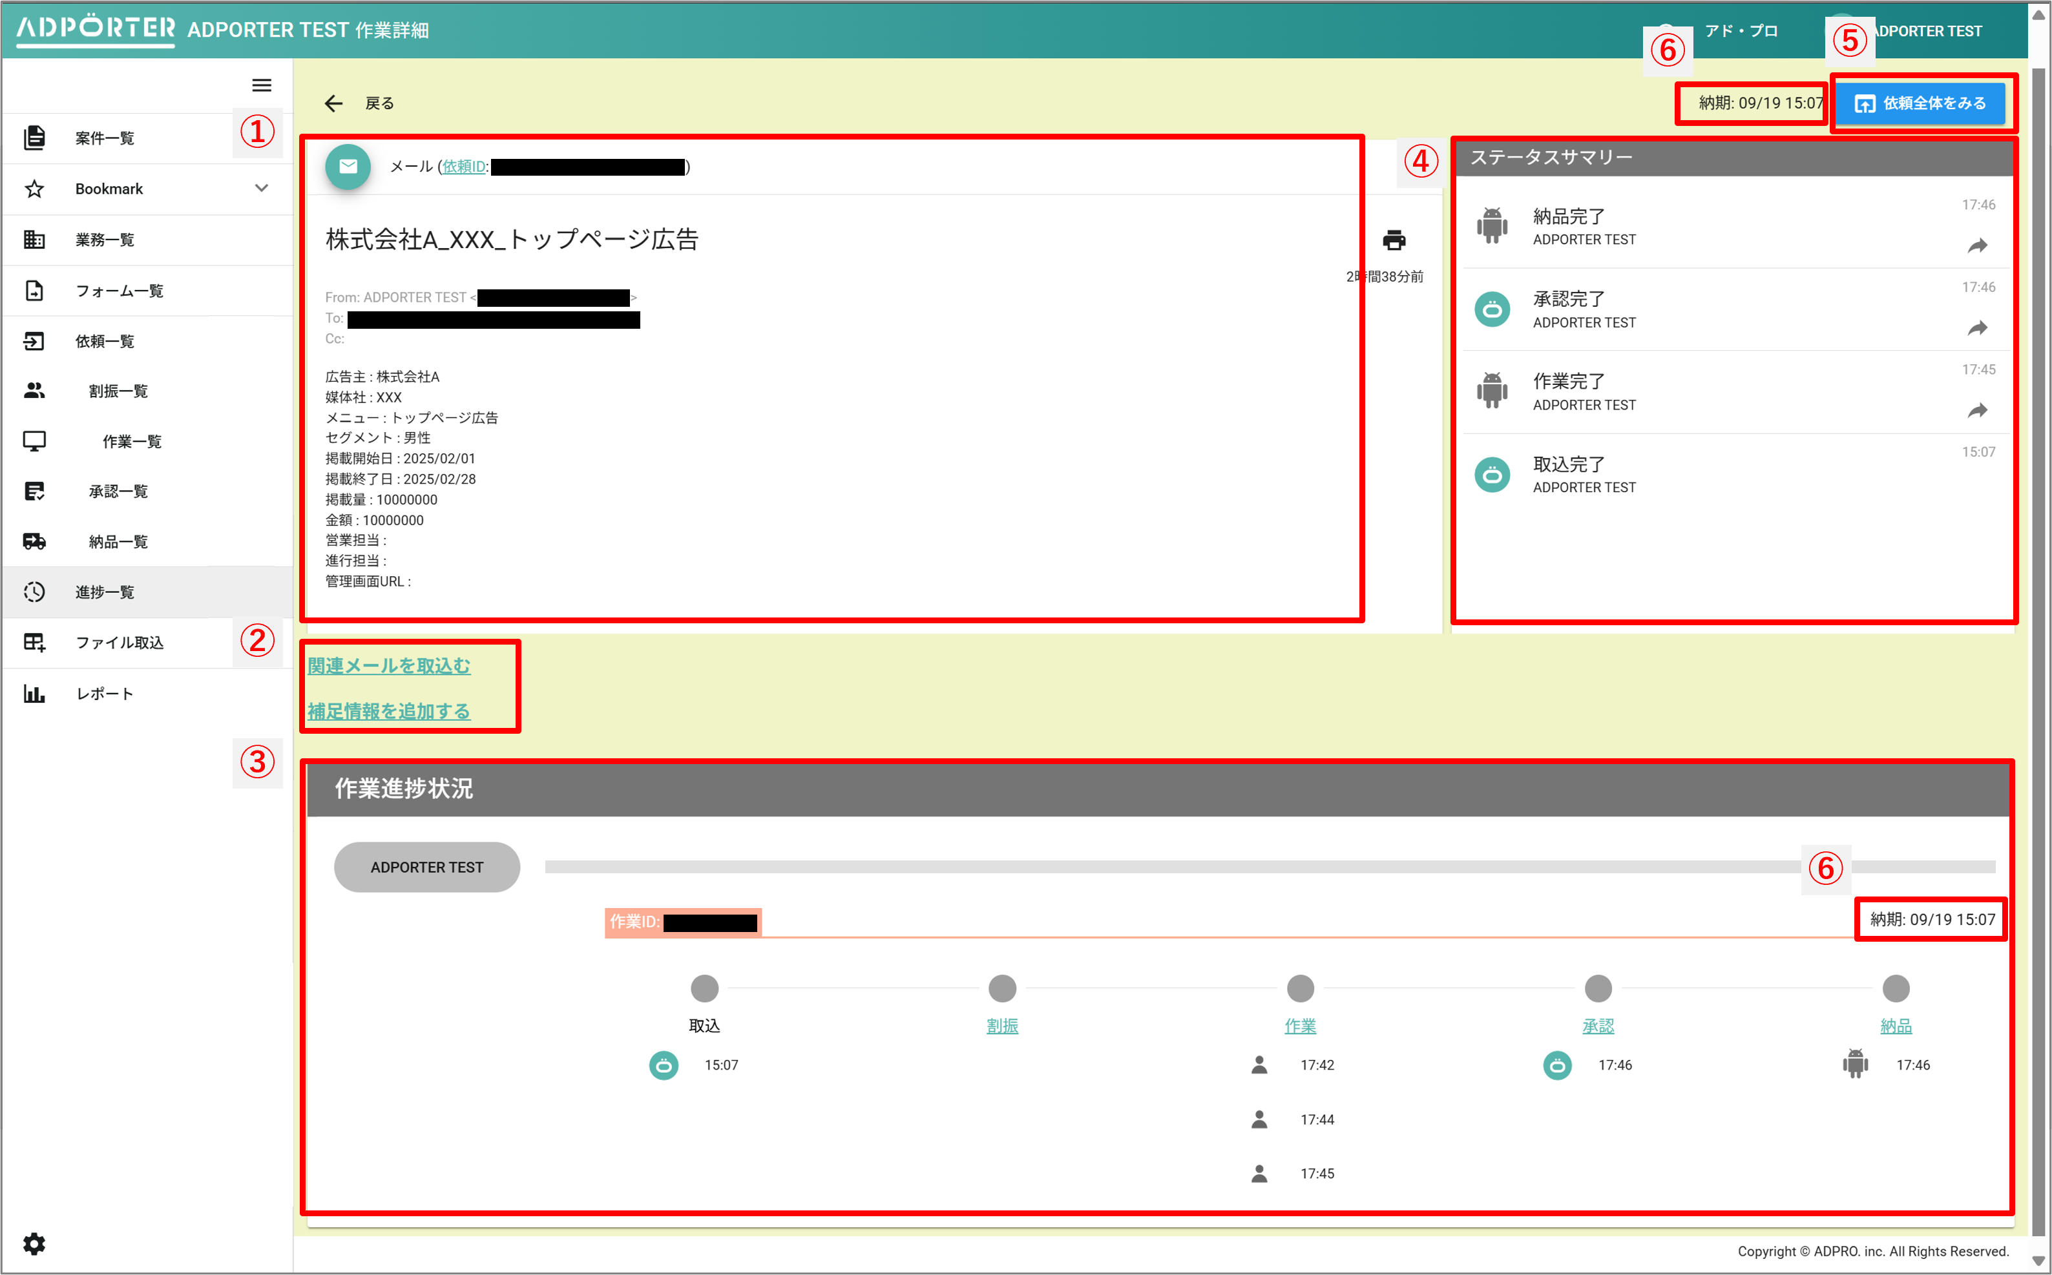The height and width of the screenshot is (1275, 2052).
Task: Open 進捗一覧 in the sidebar
Action: [105, 592]
